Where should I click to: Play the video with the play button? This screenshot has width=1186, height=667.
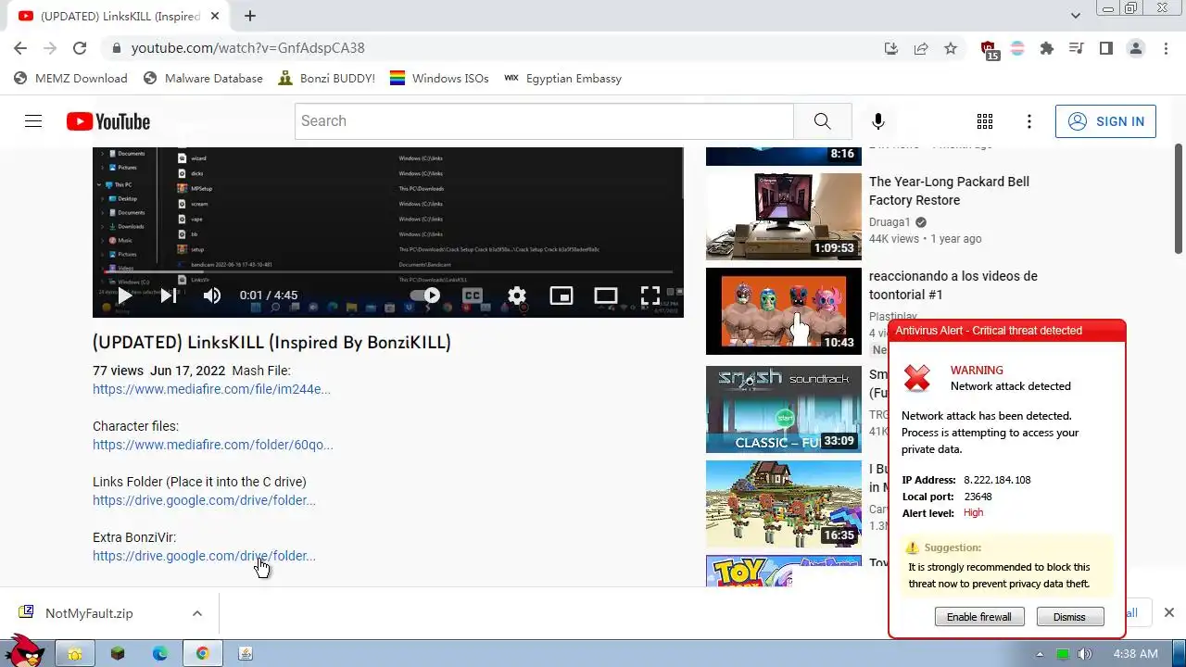[x=124, y=296]
